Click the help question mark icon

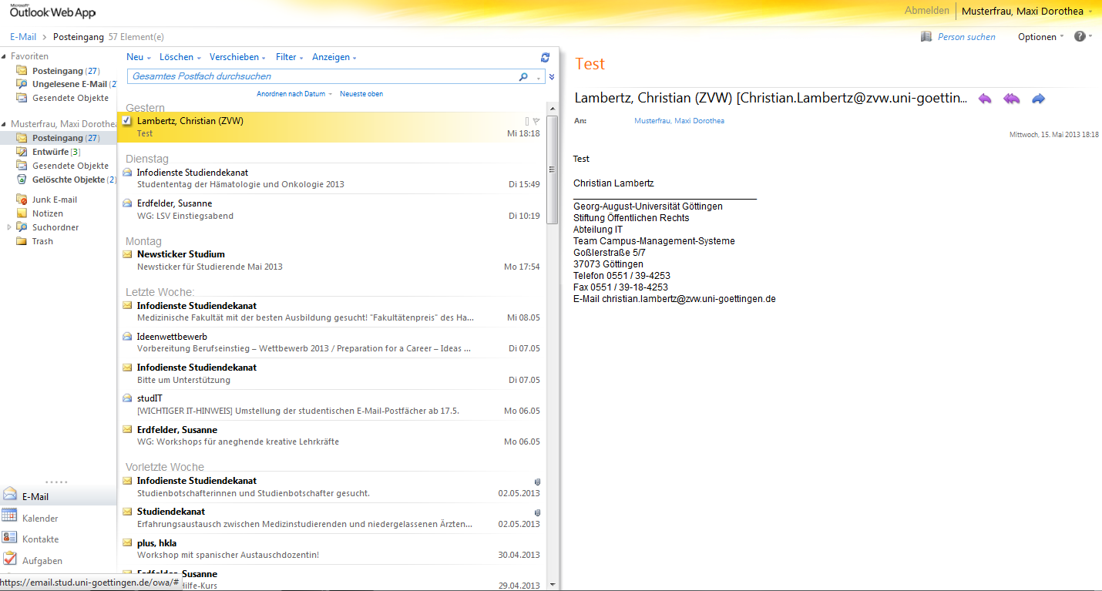(1080, 36)
